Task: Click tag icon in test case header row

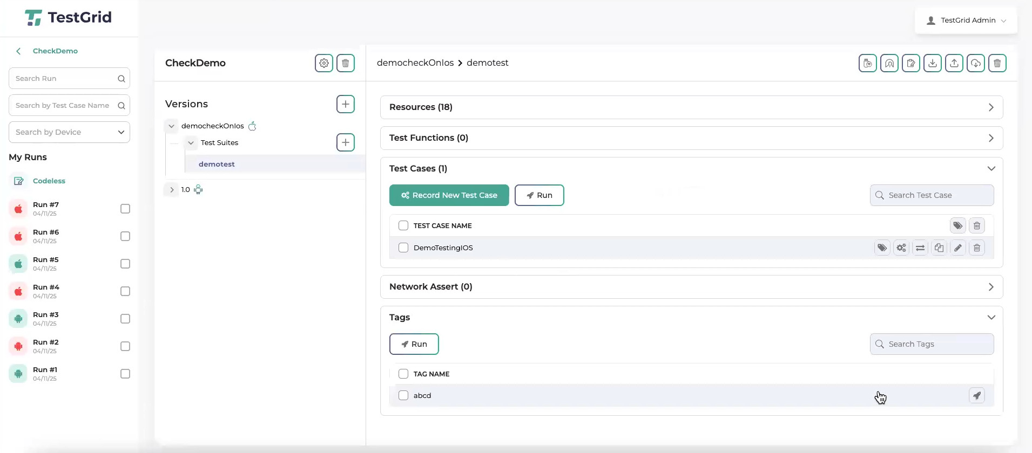Action: [x=958, y=225]
